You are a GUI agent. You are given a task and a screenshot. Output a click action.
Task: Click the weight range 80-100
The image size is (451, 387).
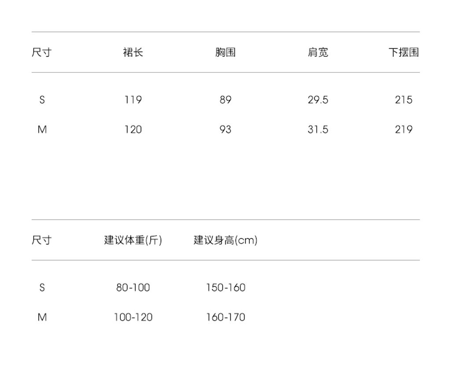point(133,287)
